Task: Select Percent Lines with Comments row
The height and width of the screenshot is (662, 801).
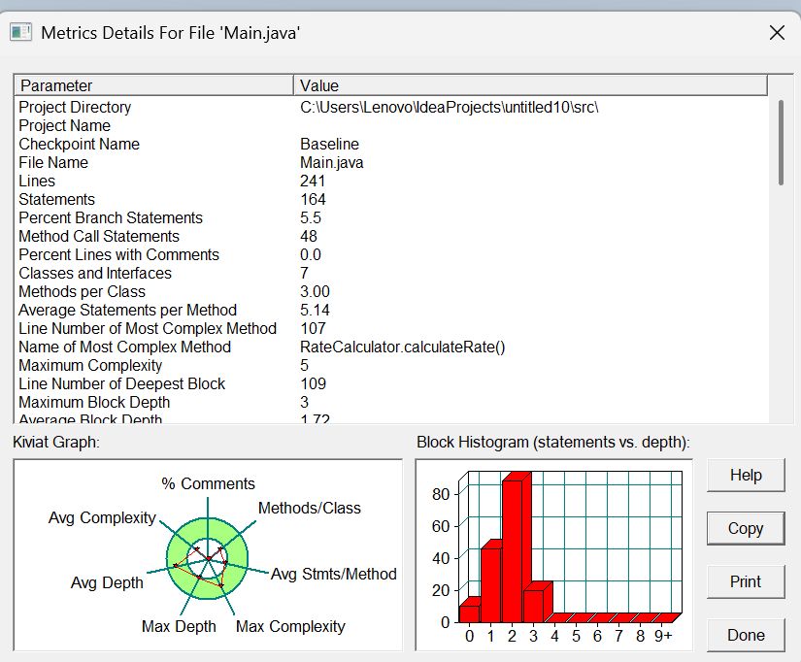Action: point(391,254)
